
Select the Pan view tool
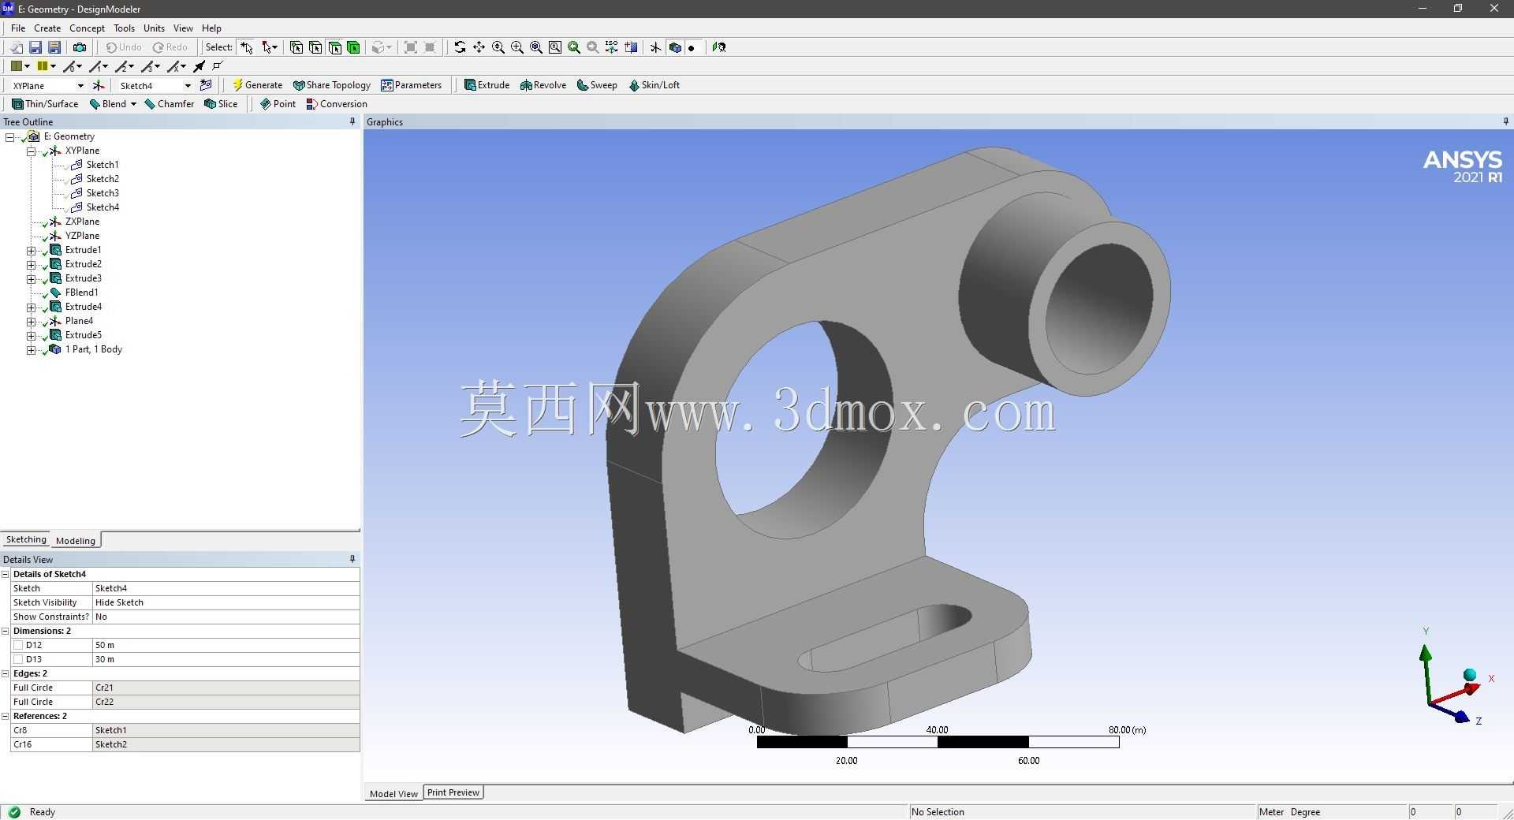tap(479, 47)
